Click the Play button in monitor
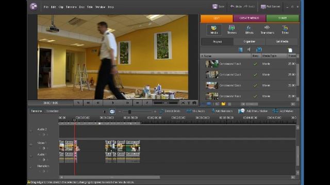This screenshot has width=330, height=185. coord(113,103)
